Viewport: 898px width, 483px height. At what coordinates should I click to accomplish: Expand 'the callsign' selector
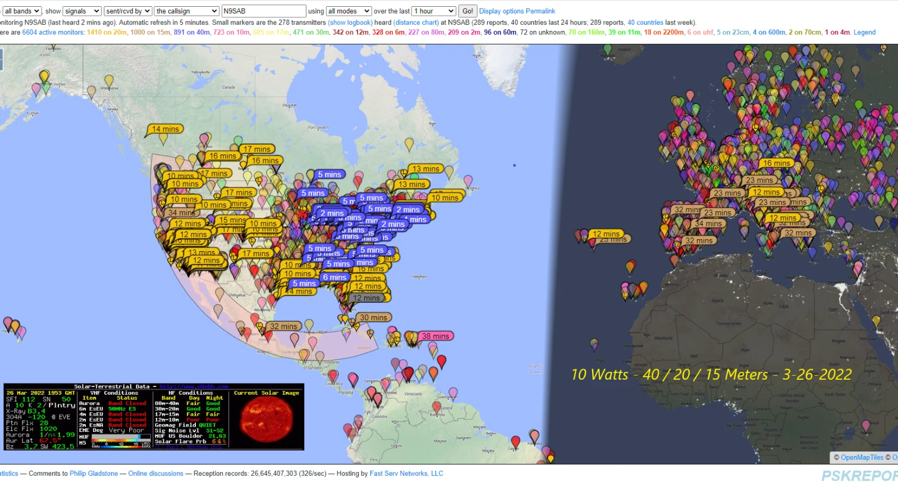pyautogui.click(x=187, y=11)
